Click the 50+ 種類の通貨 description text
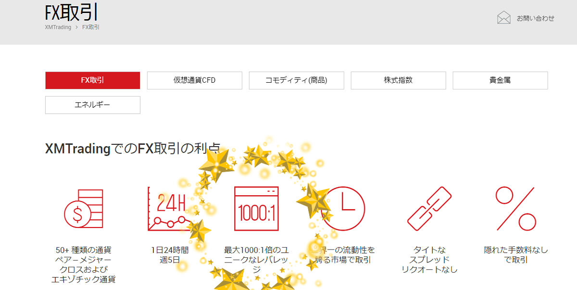This screenshot has width=577, height=290. (83, 265)
